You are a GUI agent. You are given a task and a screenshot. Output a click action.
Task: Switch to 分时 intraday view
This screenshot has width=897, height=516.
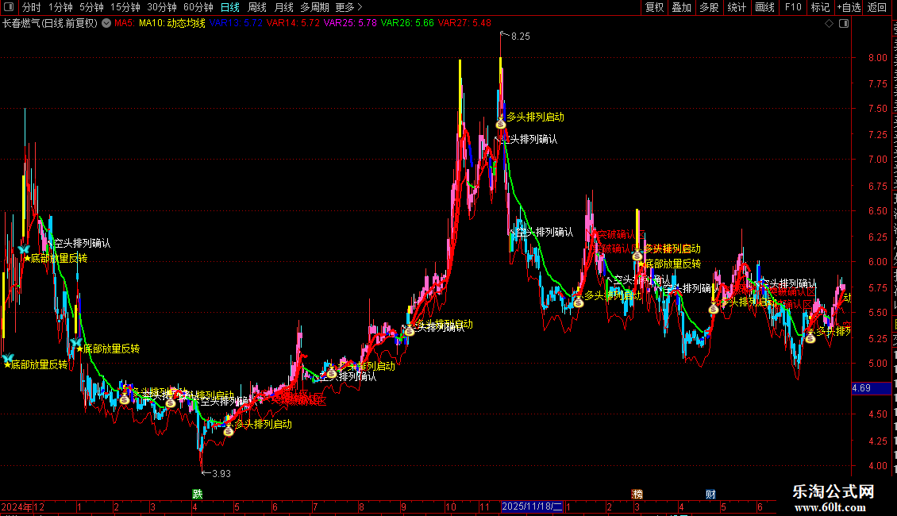pyautogui.click(x=32, y=7)
